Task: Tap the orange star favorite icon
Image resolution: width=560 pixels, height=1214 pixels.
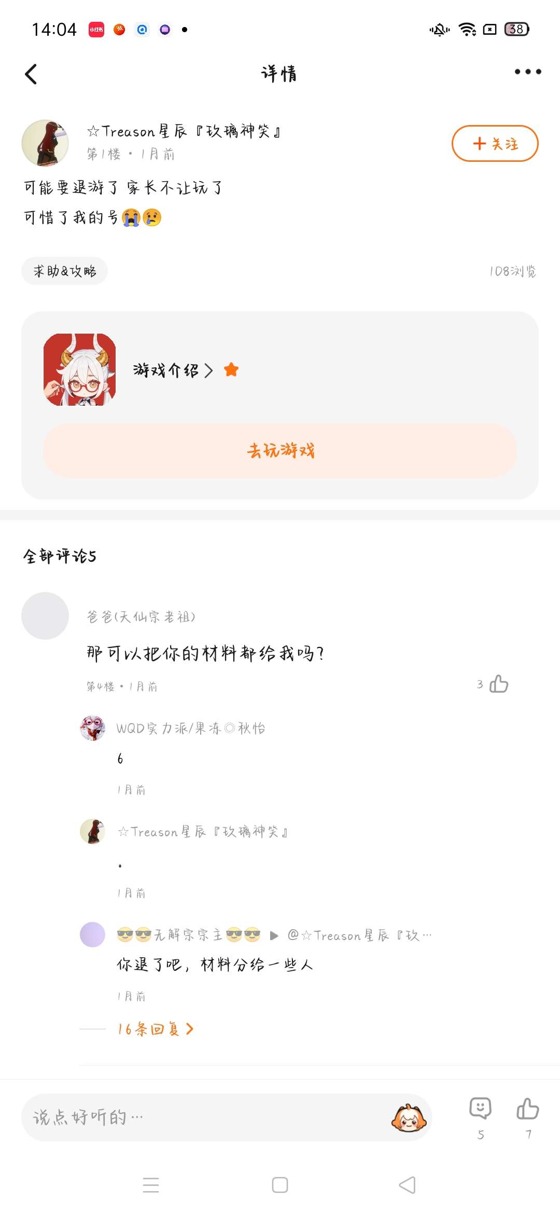Action: click(x=231, y=370)
